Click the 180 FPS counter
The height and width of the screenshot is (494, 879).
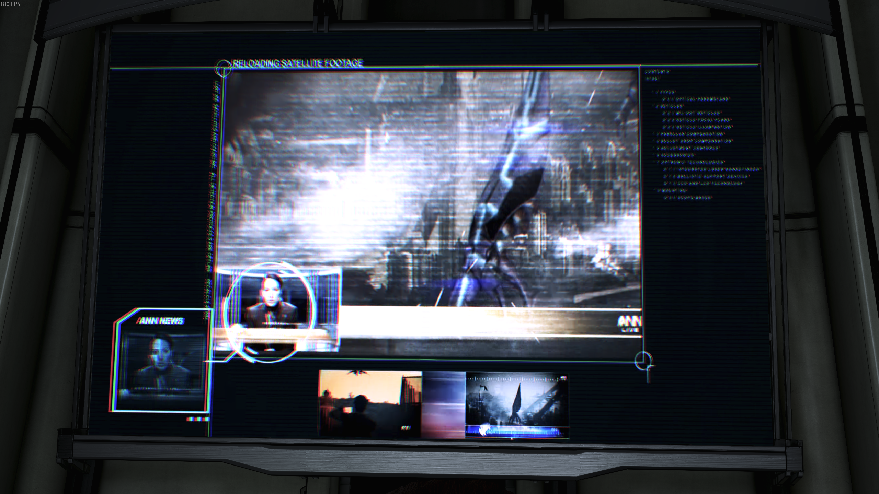coord(10,4)
